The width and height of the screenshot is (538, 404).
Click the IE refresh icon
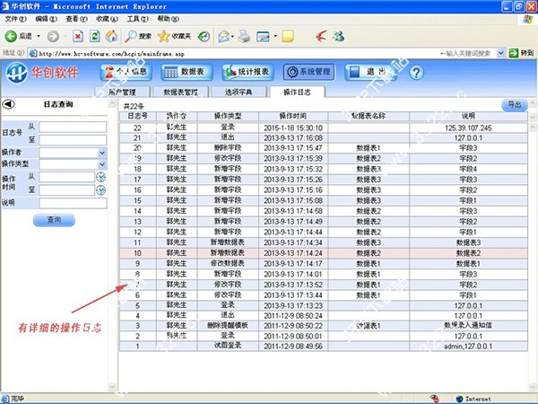[94, 36]
